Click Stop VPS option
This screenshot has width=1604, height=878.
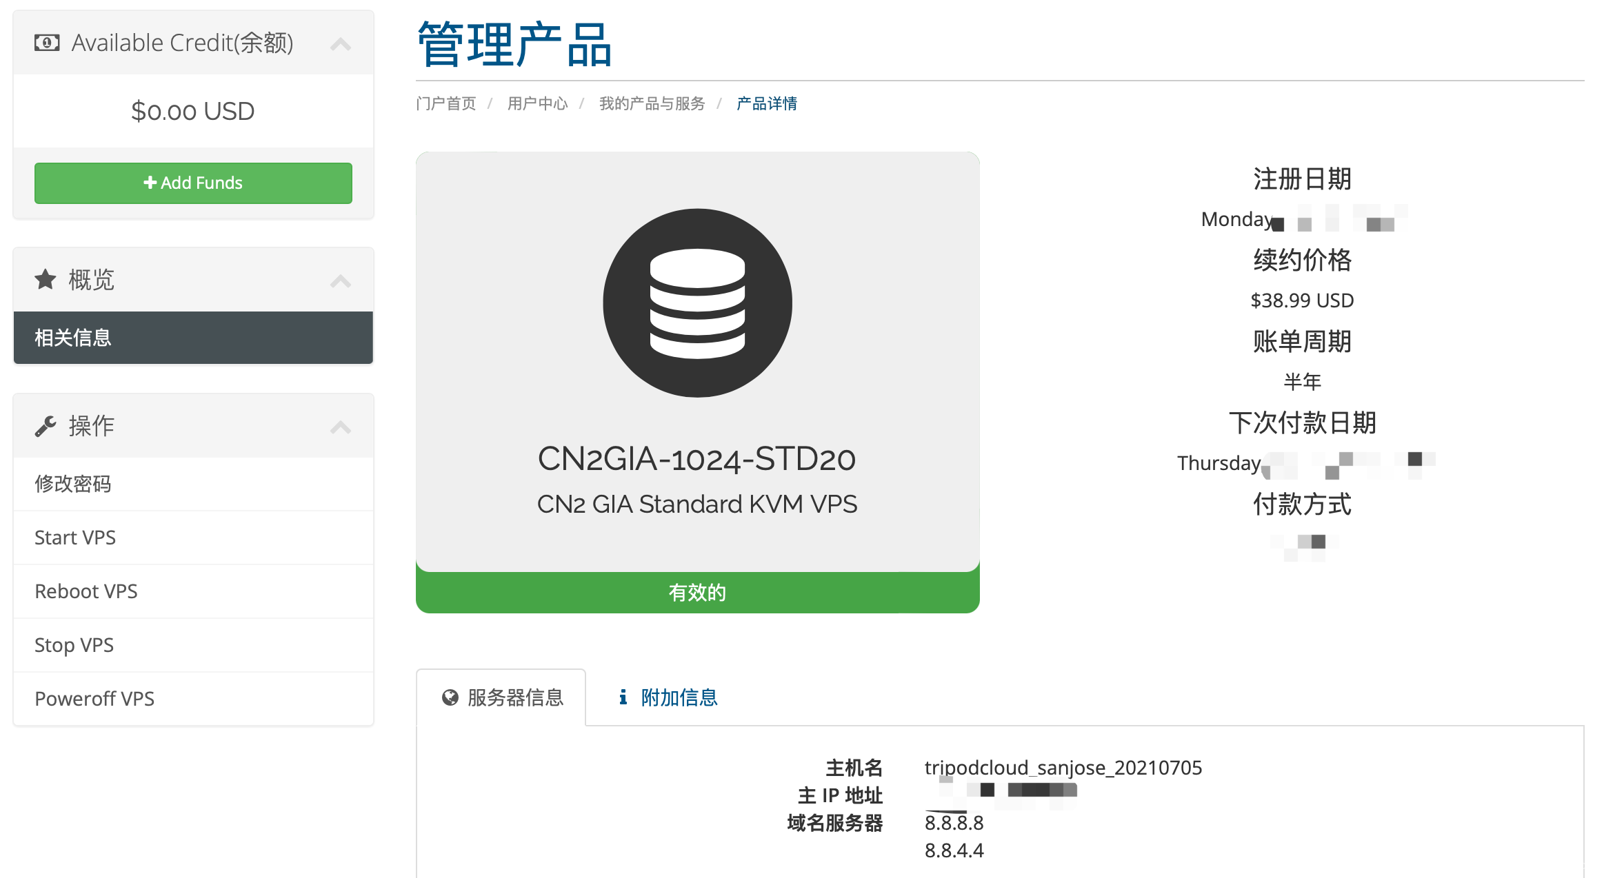click(73, 644)
